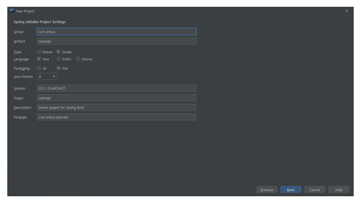Open the Java Version dropdown
Screen dimensions: 361x203
pyautogui.click(x=47, y=77)
